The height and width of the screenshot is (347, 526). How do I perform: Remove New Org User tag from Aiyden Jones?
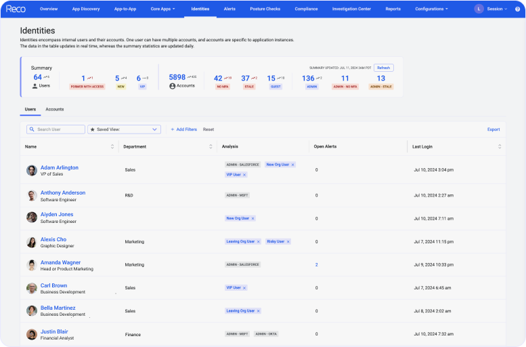[x=253, y=218]
